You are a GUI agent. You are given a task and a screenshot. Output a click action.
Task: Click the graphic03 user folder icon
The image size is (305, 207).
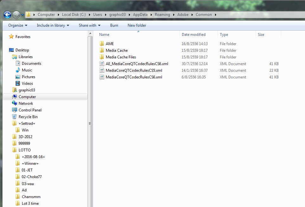coord(14,90)
